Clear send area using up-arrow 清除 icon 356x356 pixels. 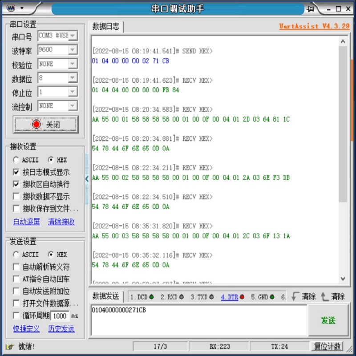(324, 296)
